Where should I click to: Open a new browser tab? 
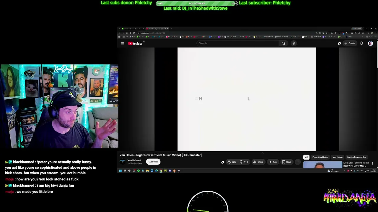(x=171, y=29)
